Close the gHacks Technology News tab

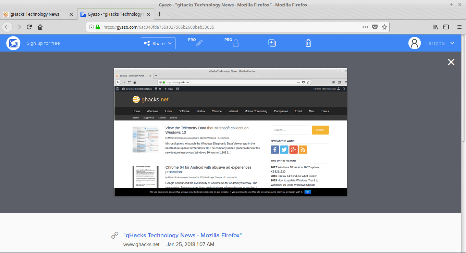71,14
